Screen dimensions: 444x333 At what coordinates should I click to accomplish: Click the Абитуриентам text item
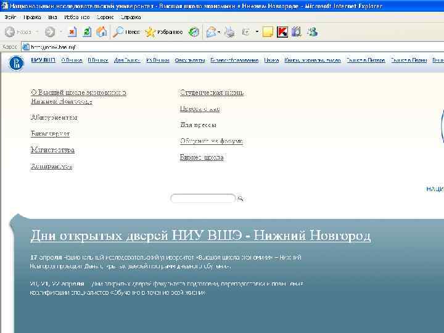point(54,117)
